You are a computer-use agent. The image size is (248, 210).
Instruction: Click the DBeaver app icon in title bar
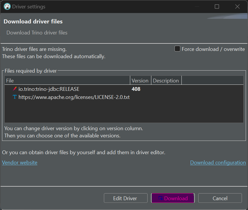coord(7,7)
